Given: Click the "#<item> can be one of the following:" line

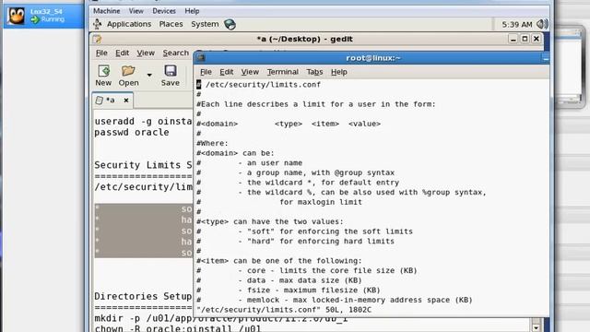Looking at the screenshot, I should pos(278,261).
